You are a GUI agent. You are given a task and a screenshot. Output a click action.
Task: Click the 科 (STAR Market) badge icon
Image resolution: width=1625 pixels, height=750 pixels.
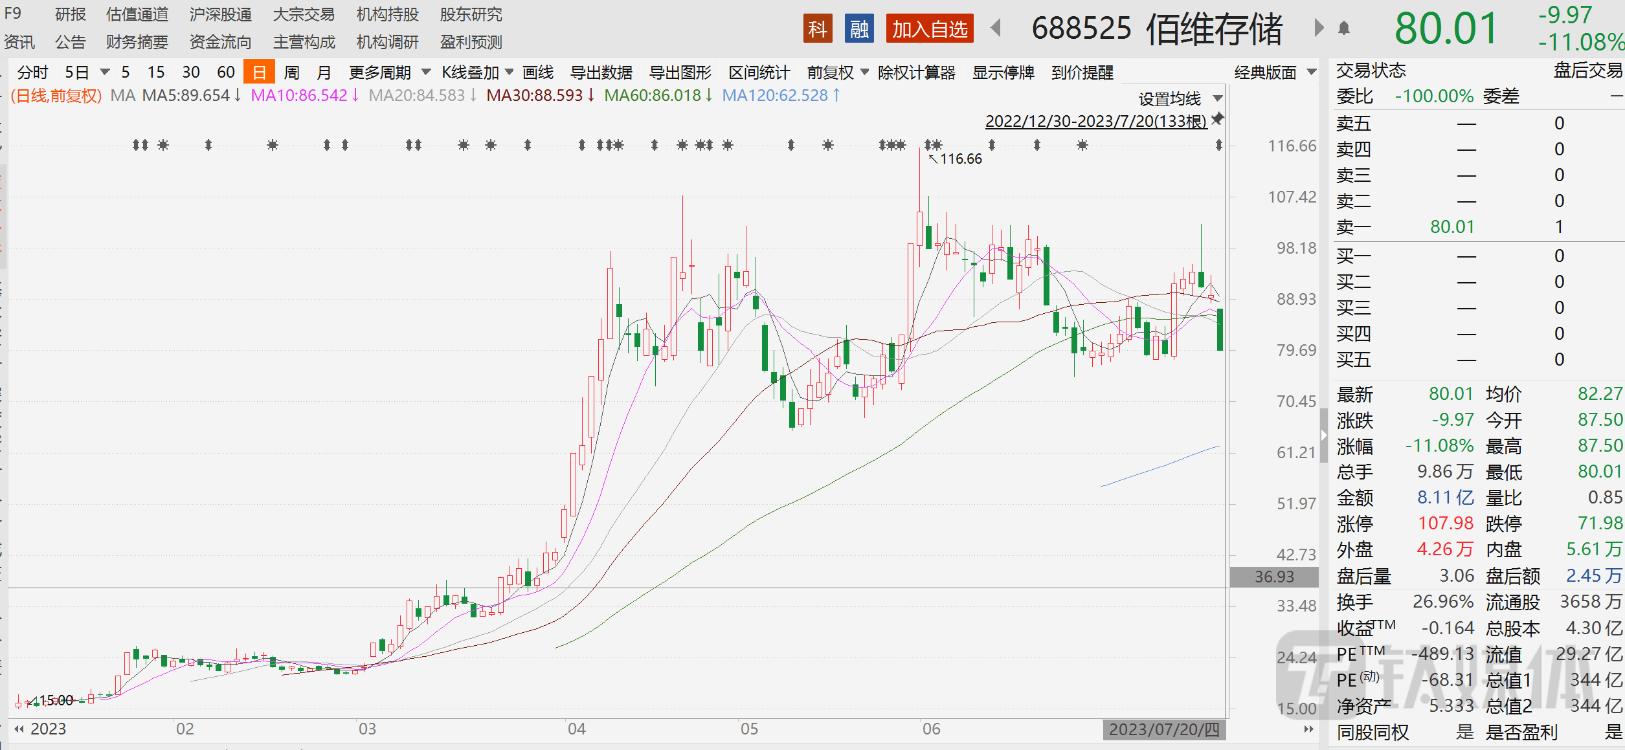point(817,29)
